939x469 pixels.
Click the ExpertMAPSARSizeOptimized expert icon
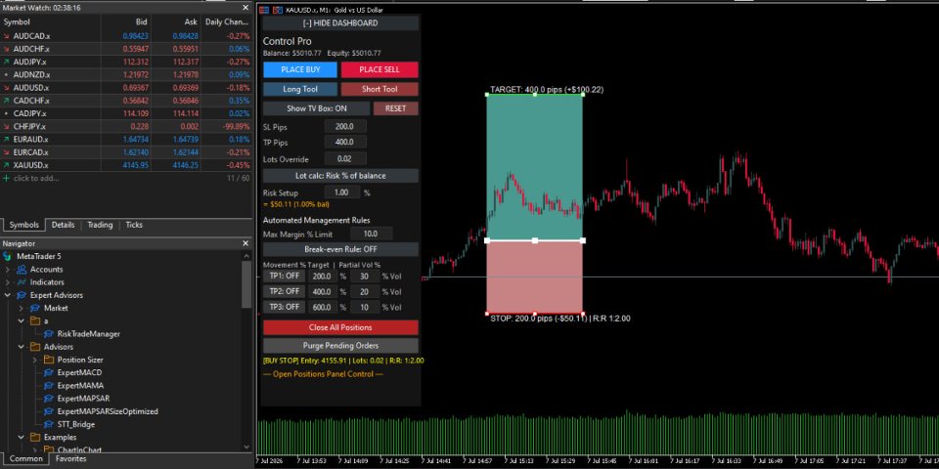pyautogui.click(x=49, y=411)
